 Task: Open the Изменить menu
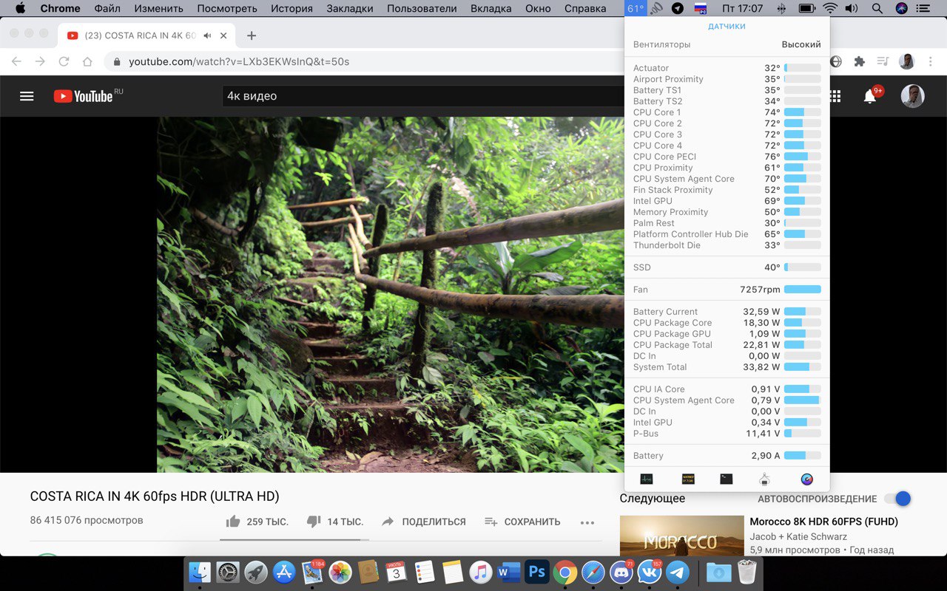tap(159, 9)
